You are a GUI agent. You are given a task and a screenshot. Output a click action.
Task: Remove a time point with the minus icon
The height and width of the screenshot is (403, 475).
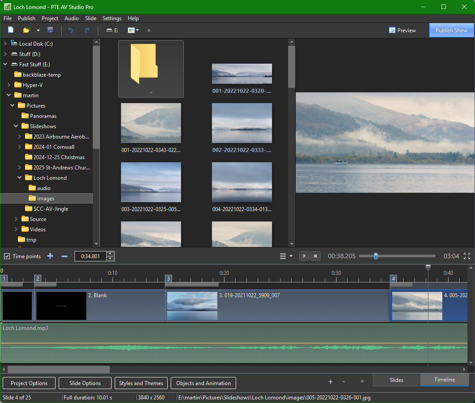(64, 256)
